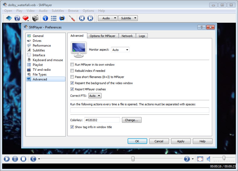Viewport: 238px width, 171px height.
Task: Go to next track in toolbar
Action: tap(90, 18)
